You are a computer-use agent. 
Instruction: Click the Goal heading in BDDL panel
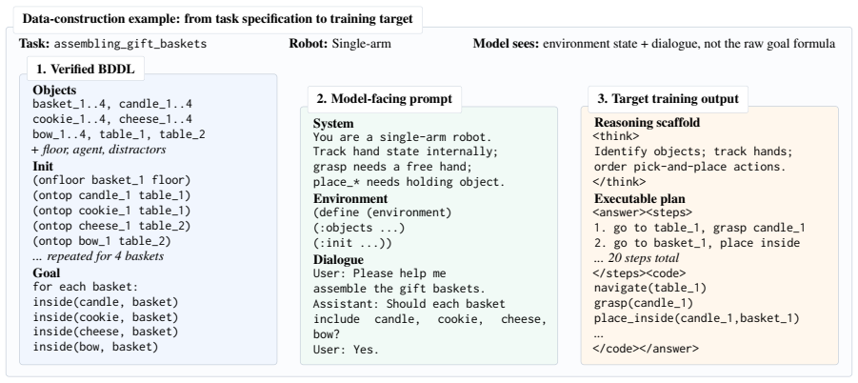[46, 272]
